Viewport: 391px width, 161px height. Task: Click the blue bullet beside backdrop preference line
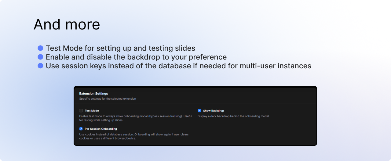coord(40,57)
